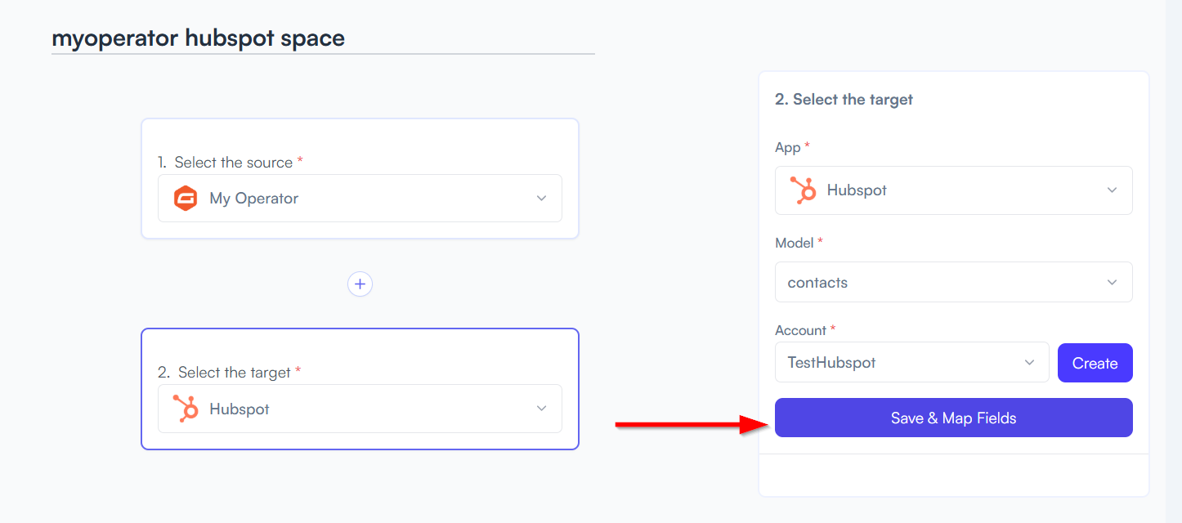Click Save & Map Fields button

953,418
